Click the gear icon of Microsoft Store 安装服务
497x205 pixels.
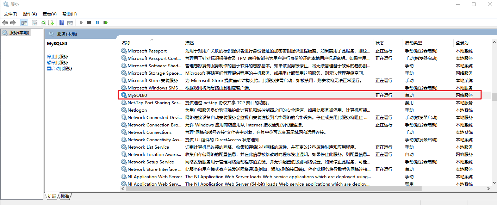[x=124, y=80]
